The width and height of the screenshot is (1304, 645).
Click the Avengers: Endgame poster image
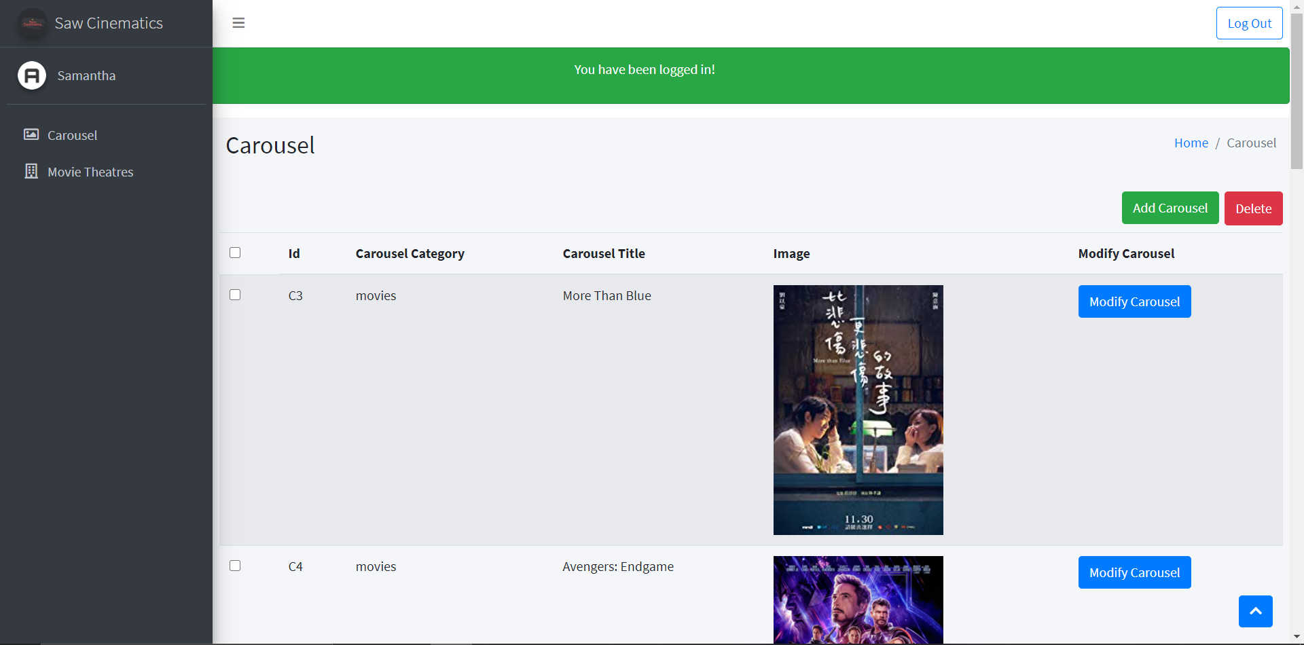pyautogui.click(x=858, y=600)
